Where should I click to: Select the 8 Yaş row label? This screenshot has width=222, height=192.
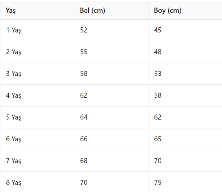pos(13,182)
